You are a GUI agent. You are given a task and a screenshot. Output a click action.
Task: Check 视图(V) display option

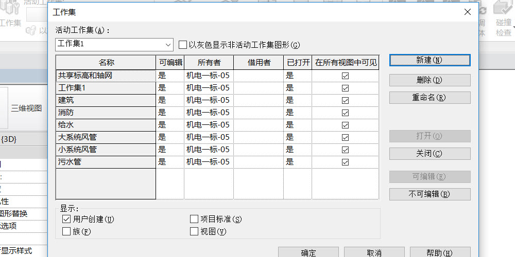[x=194, y=231]
